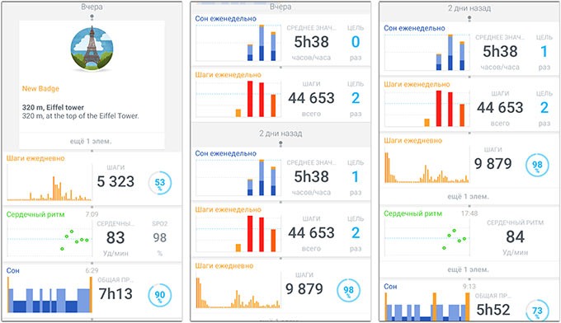This screenshot has height=323, width=561.
Task: Open daily steps chart in the right screen
Action: (x=427, y=165)
